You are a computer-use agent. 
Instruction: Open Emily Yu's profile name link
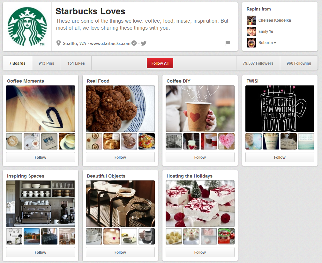tap(266, 31)
